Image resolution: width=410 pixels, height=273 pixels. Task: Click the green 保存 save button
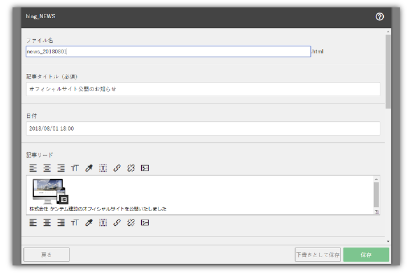pyautogui.click(x=366, y=255)
